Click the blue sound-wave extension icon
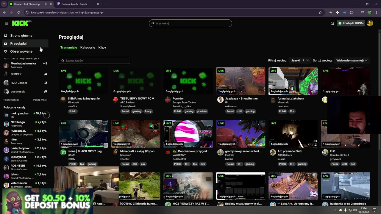This screenshot has width=381, height=214. coord(344,12)
